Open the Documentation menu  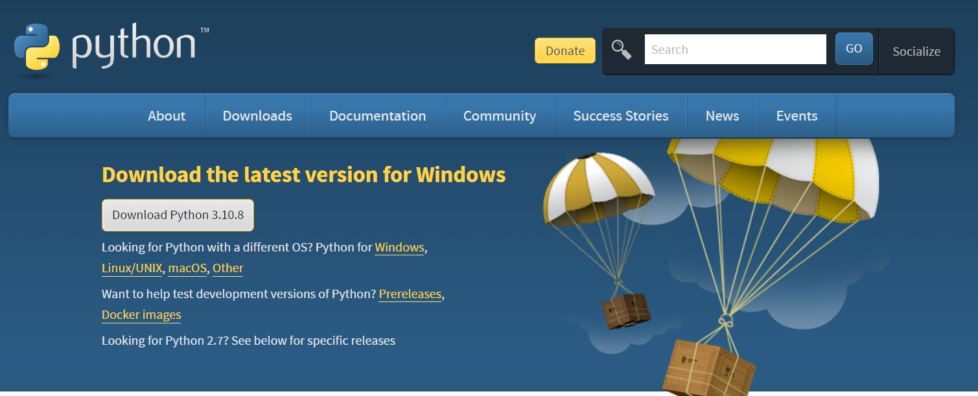tap(378, 116)
